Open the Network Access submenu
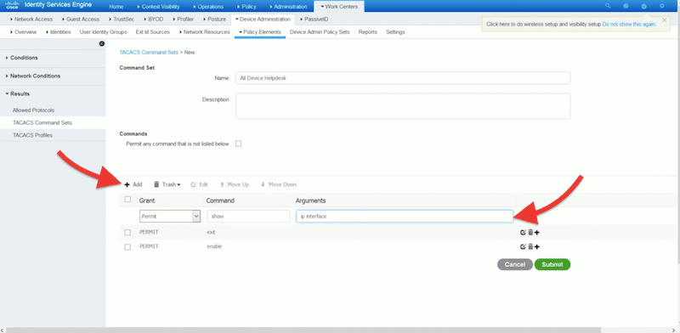 pyautogui.click(x=31, y=19)
